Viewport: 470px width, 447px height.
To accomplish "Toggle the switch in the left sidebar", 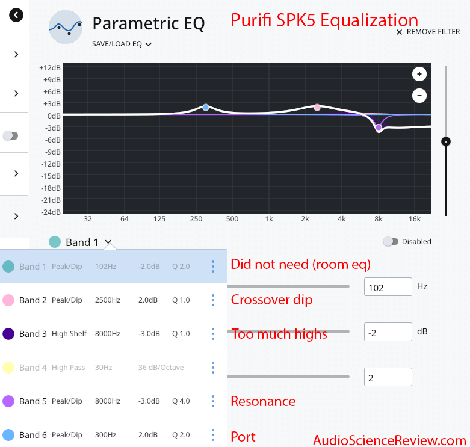I will (10, 136).
